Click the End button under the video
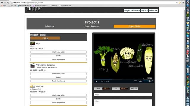Viewport: 190px width, 106px height. coord(116,89)
